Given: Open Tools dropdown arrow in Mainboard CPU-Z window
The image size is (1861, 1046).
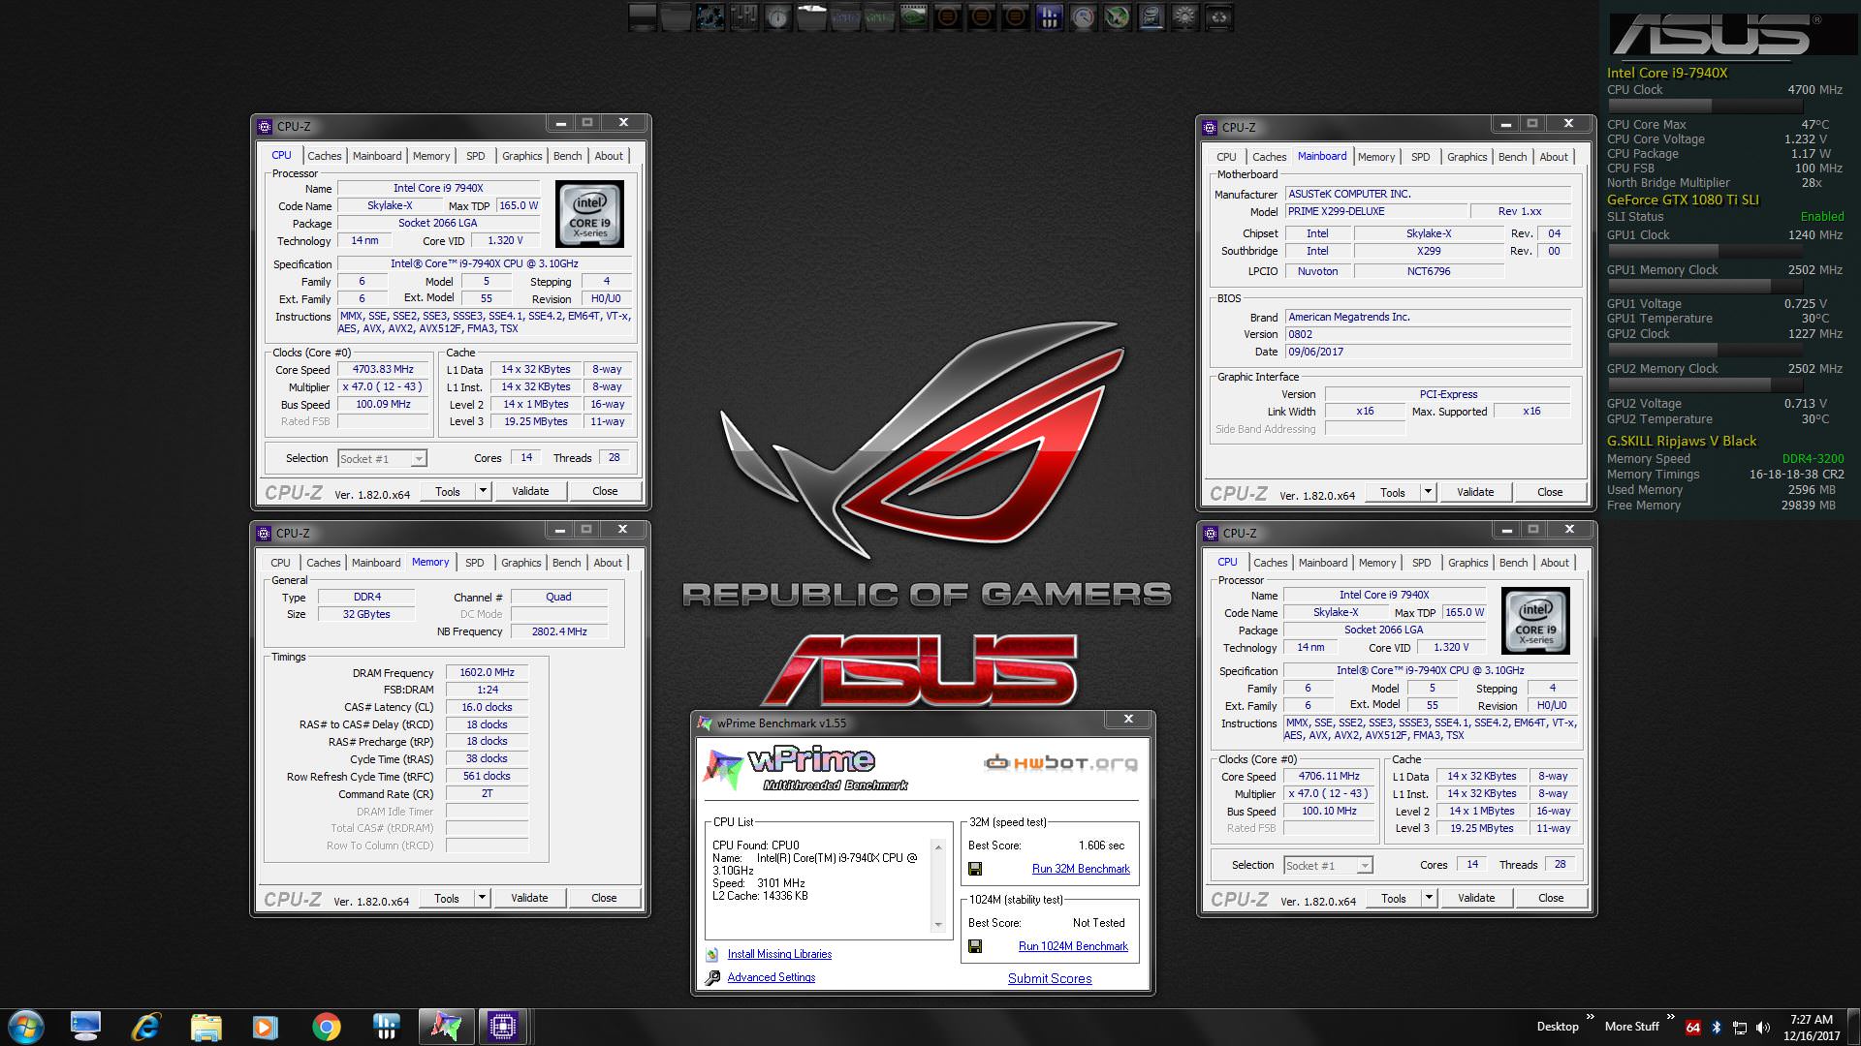Looking at the screenshot, I should pyautogui.click(x=1428, y=492).
